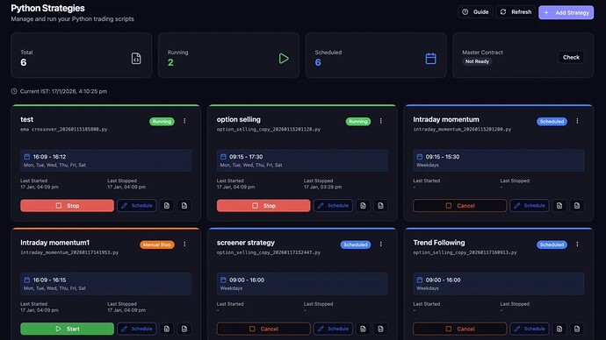Edit schedule of Intraday momentum strategy

pyautogui.click(x=530, y=205)
